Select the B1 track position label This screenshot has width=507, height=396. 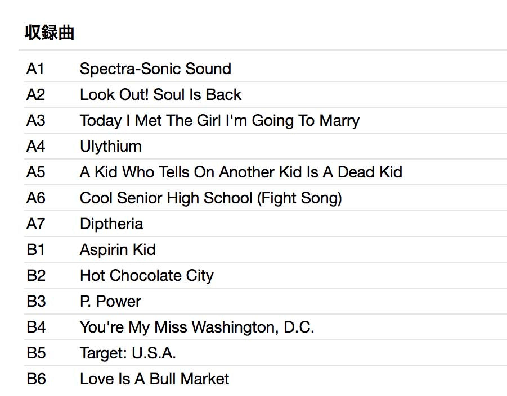point(35,249)
